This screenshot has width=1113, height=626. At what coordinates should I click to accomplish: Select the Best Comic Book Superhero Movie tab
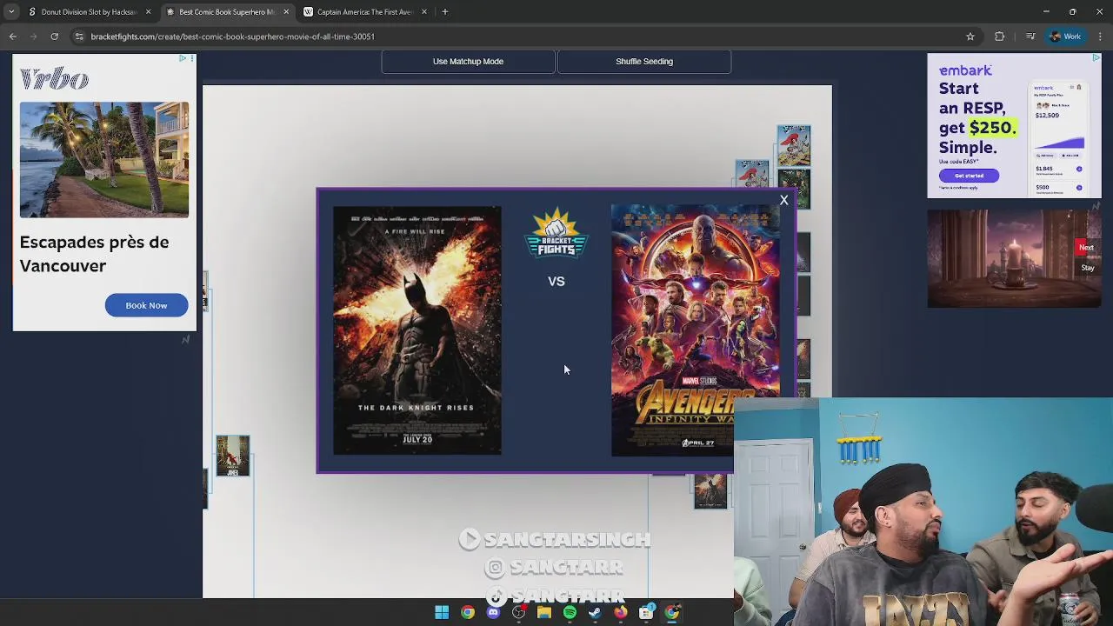tap(226, 12)
